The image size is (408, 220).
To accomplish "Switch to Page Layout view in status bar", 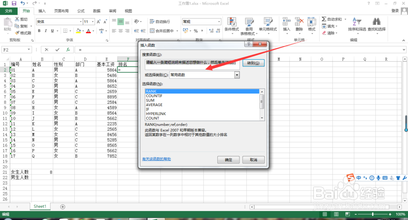I will click(x=336, y=214).
